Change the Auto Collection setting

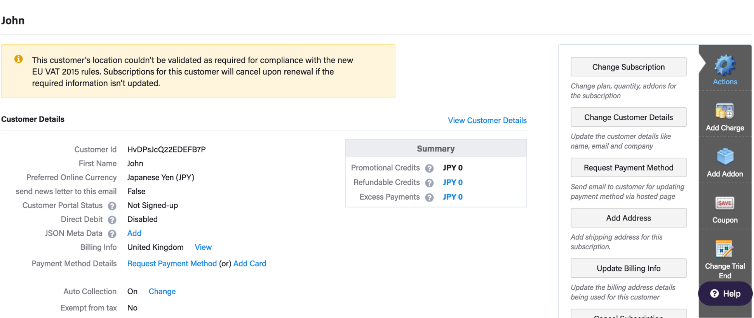pyautogui.click(x=162, y=292)
